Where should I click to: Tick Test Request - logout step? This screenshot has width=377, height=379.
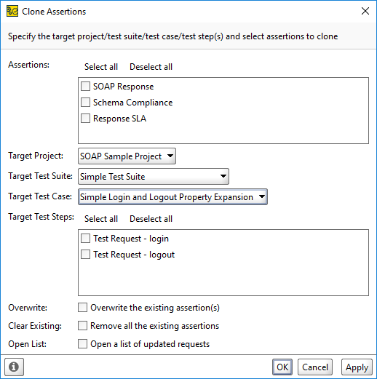click(x=85, y=254)
